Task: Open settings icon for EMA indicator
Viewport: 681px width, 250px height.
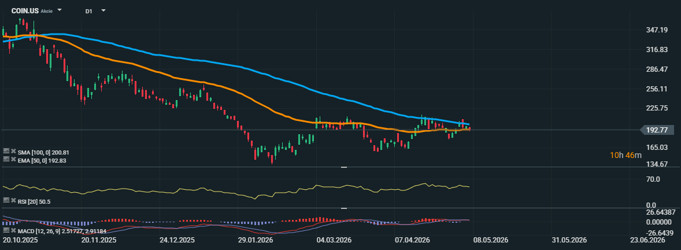Action: point(6,159)
